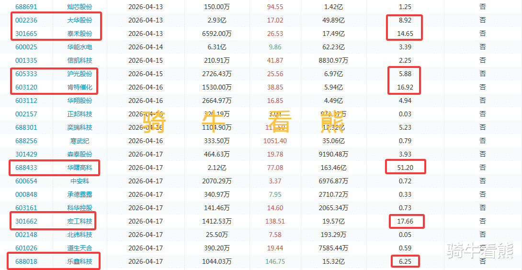Viewport: 522px width, 270px height.
Task: Click the stock name 寒武纪
Action: pos(79,141)
